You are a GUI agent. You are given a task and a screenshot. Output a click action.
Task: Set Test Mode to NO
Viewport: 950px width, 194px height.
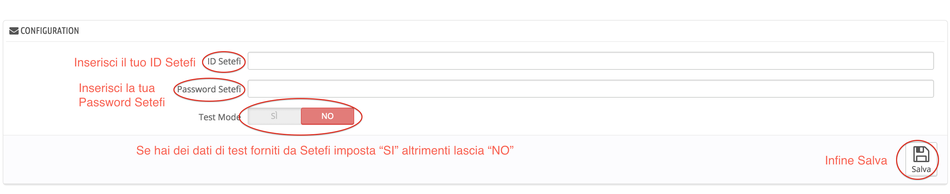pos(328,116)
